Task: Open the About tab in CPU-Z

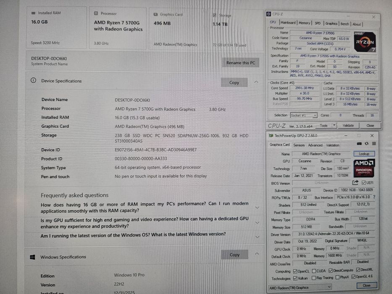Action: point(357,24)
